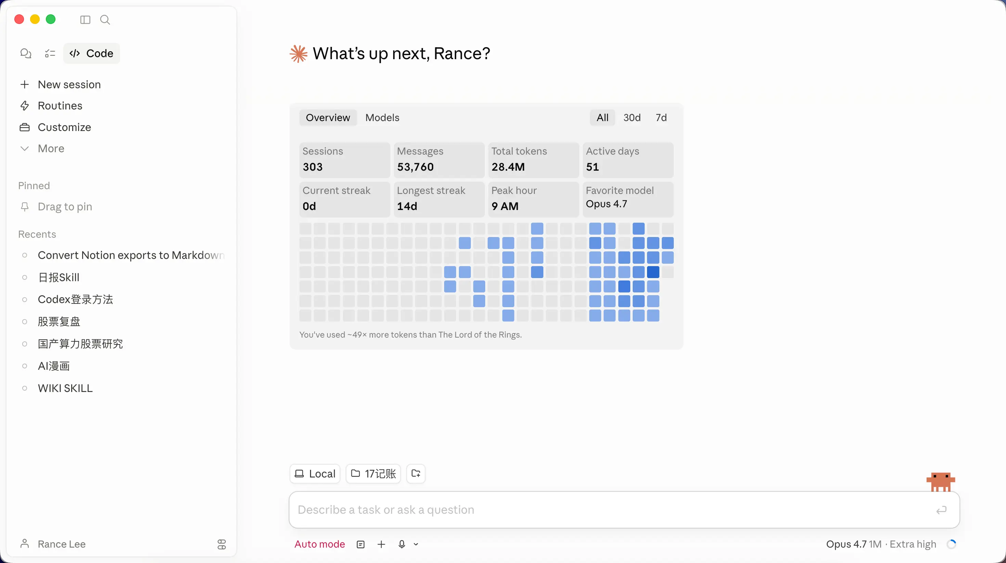Open the settings icon beside Rance Lee

[221, 544]
